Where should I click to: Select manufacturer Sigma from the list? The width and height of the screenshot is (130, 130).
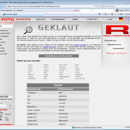coord(61,78)
